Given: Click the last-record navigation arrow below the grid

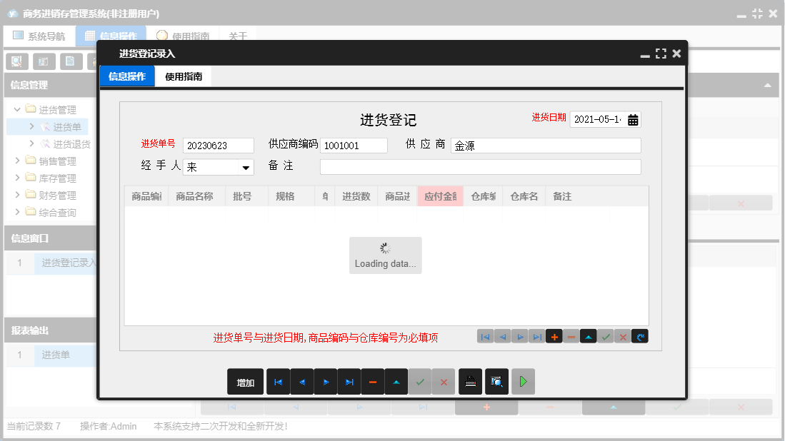Looking at the screenshot, I should click(536, 335).
